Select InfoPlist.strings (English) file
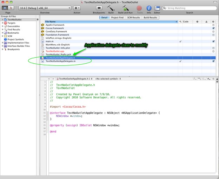Screen dimensions: 219x179 coord(58,38)
